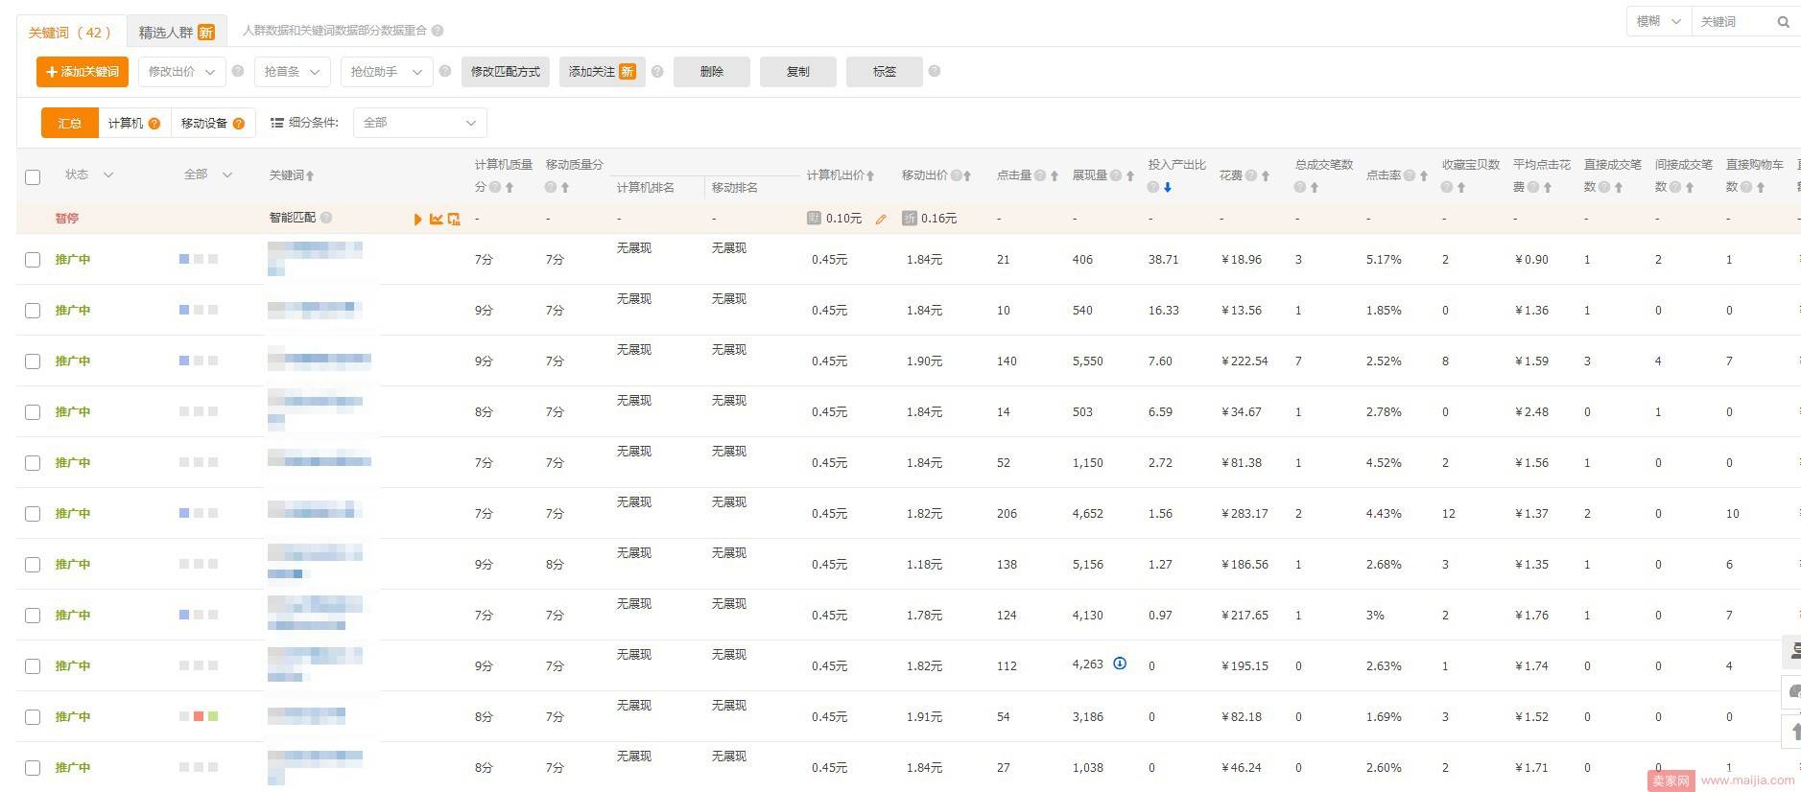Open the 修改出价 dropdown

tap(182, 72)
